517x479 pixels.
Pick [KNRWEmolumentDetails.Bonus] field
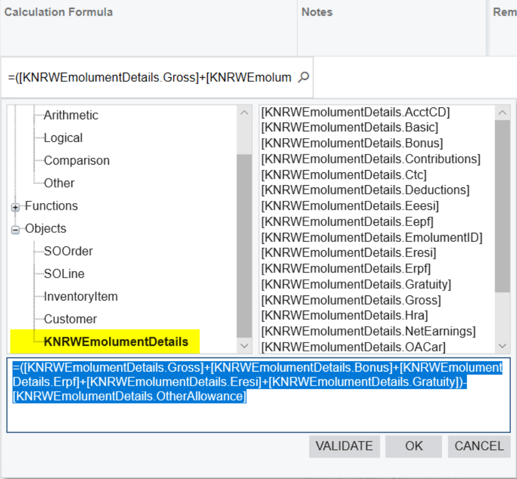[x=352, y=143]
